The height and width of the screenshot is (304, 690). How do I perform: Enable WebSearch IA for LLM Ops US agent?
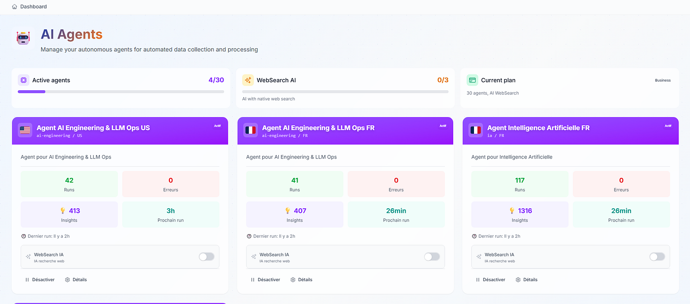pyautogui.click(x=206, y=257)
